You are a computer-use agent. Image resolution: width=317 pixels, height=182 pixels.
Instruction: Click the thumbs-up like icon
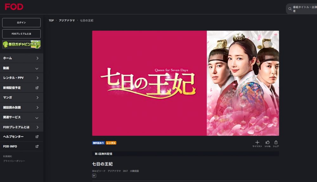tap(268, 142)
